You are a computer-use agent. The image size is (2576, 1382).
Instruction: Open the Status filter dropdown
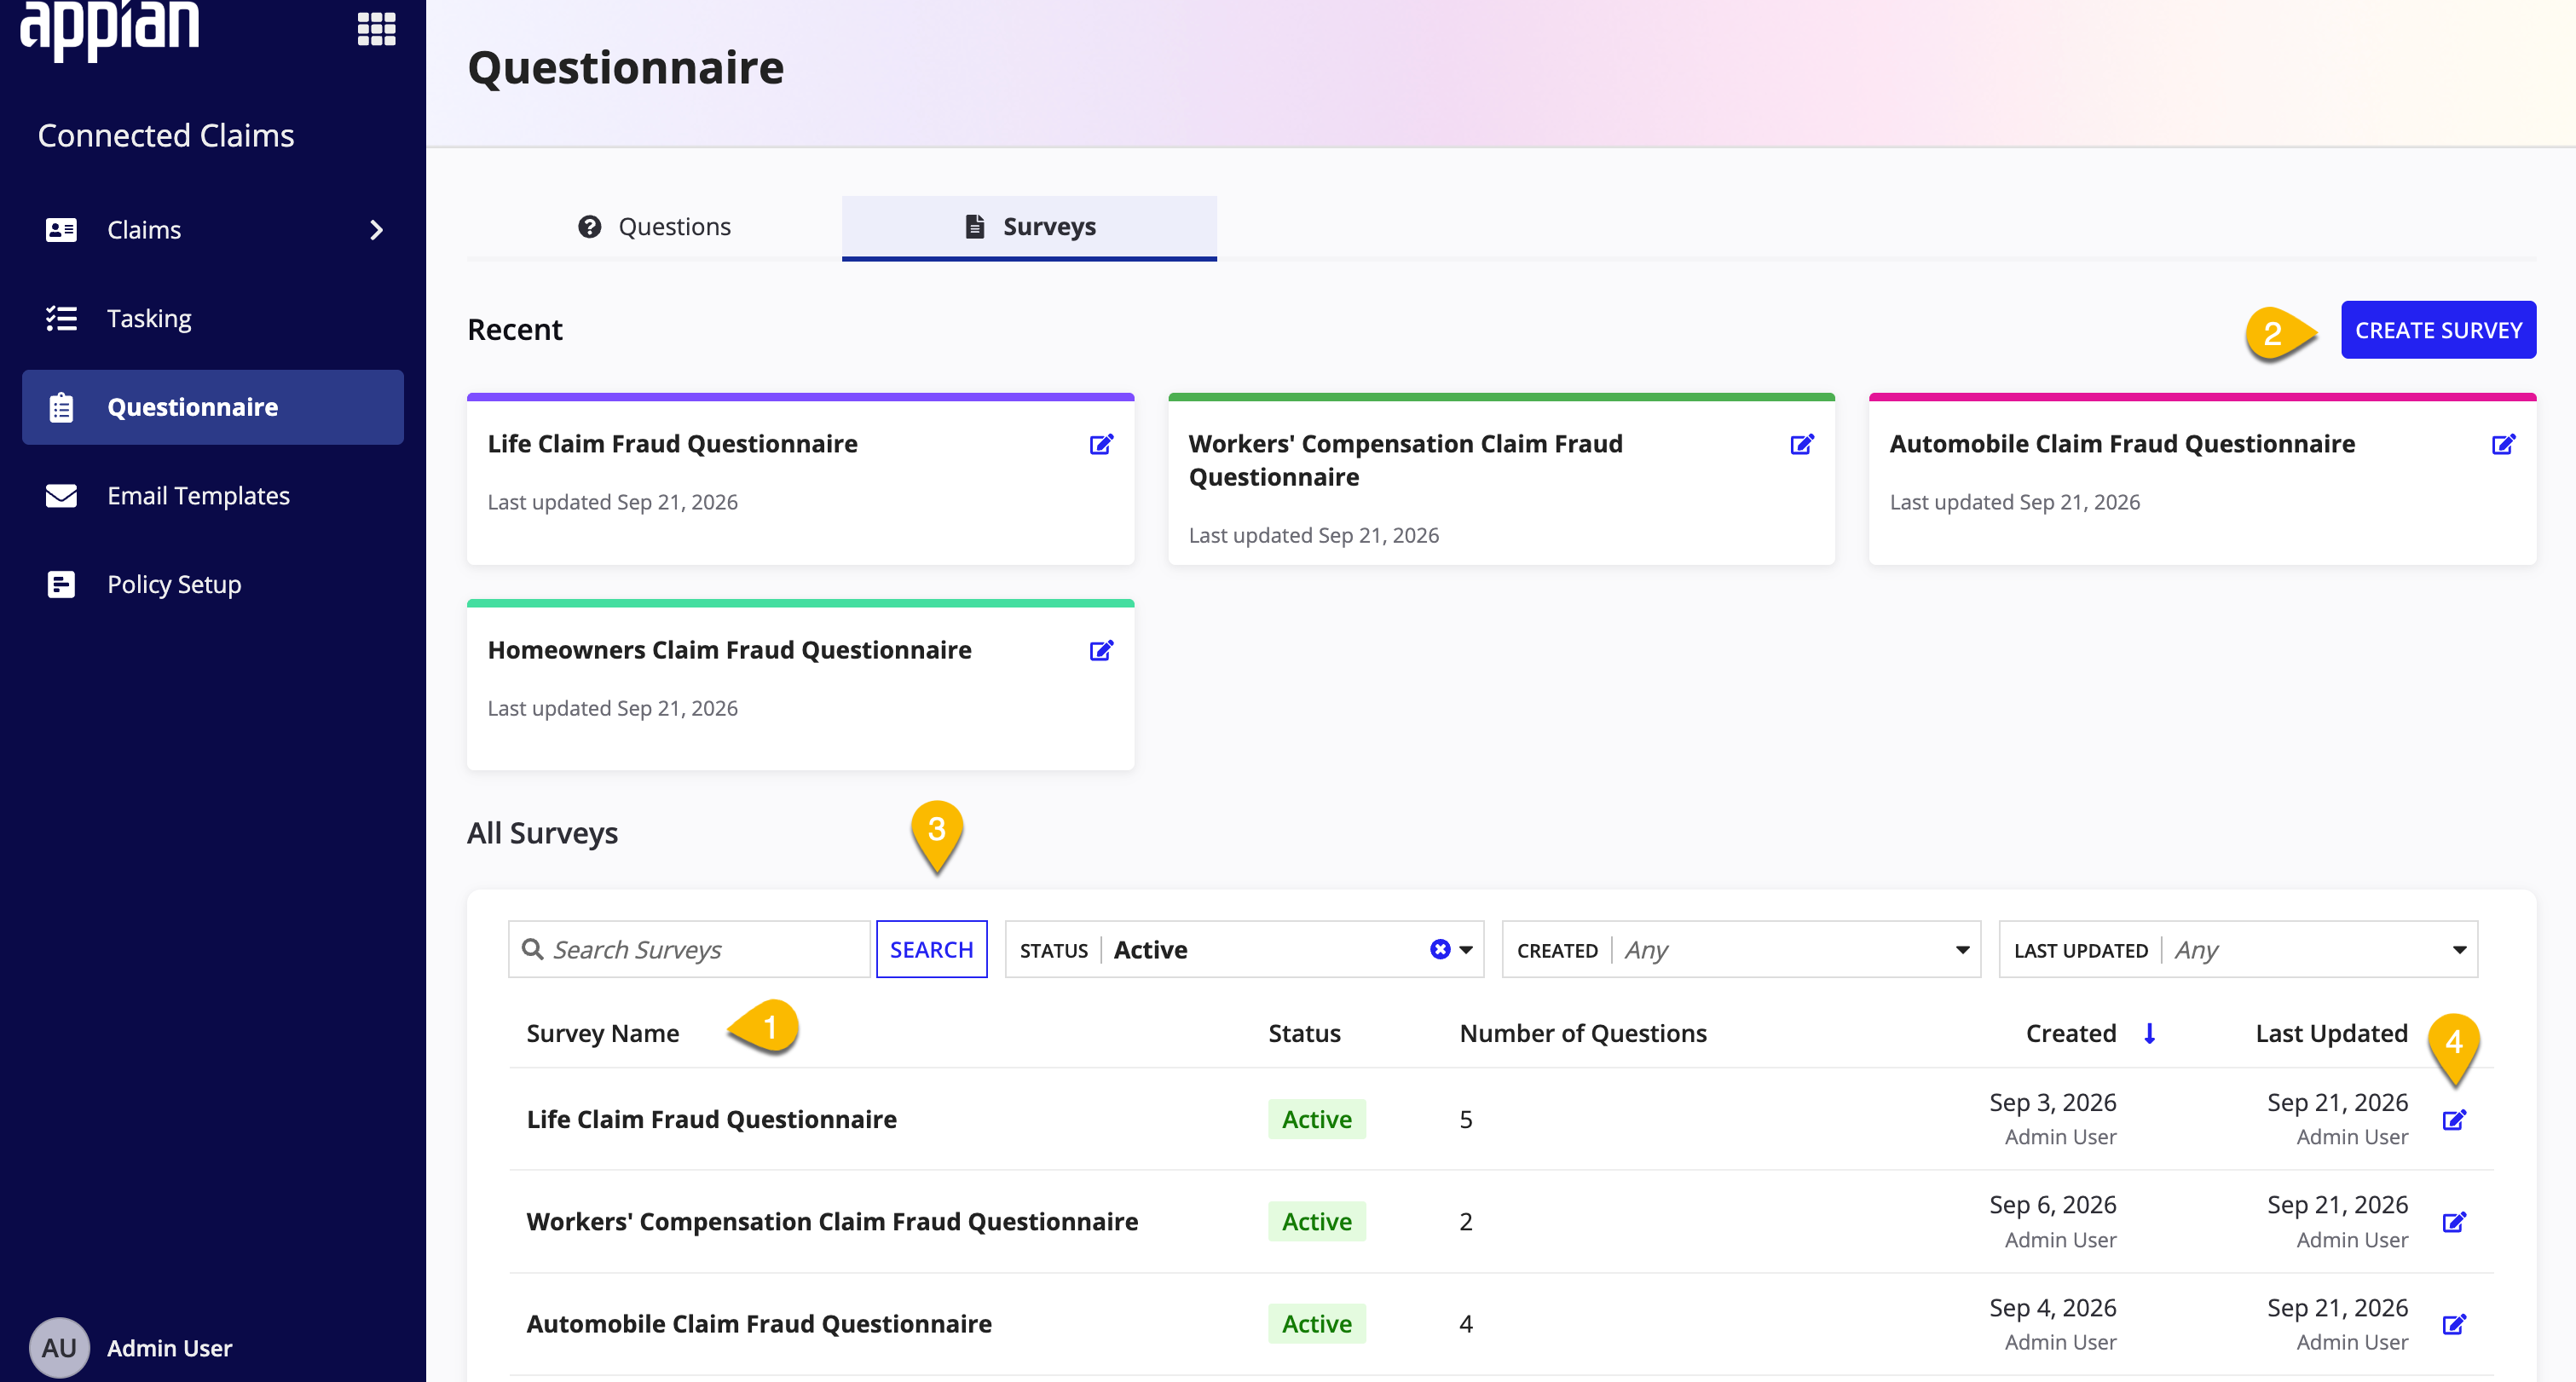(x=1465, y=949)
